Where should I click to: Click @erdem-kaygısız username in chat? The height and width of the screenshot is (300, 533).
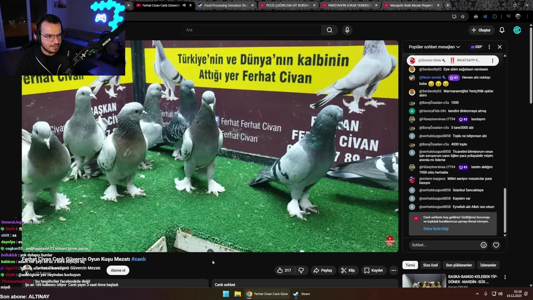(432, 179)
